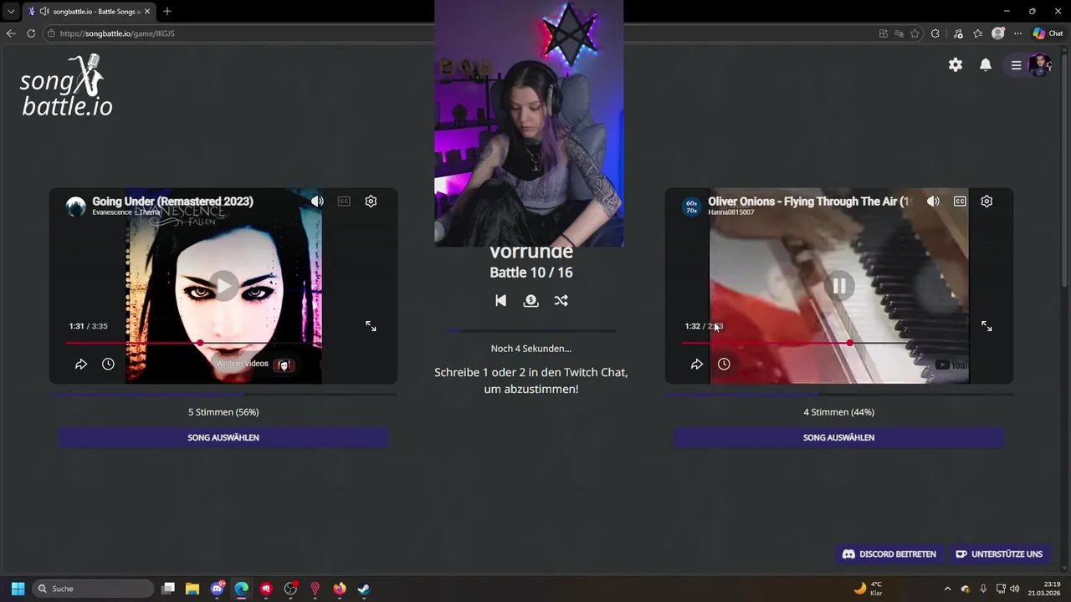The image size is (1071, 602).
Task: Open settings of Flying Through The Air video
Action: point(986,201)
